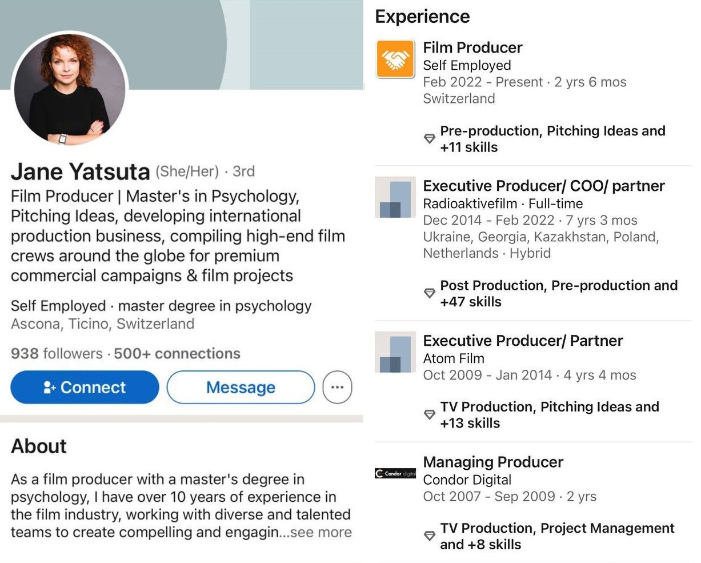
Task: Click the more options ellipsis button
Action: [x=337, y=388]
